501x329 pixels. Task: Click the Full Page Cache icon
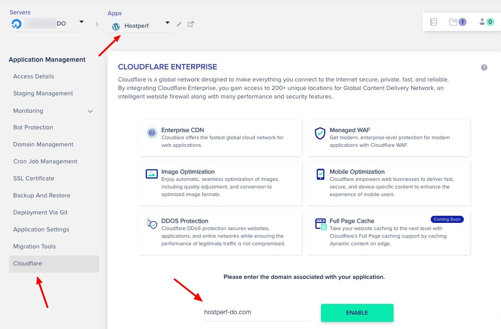(321, 224)
